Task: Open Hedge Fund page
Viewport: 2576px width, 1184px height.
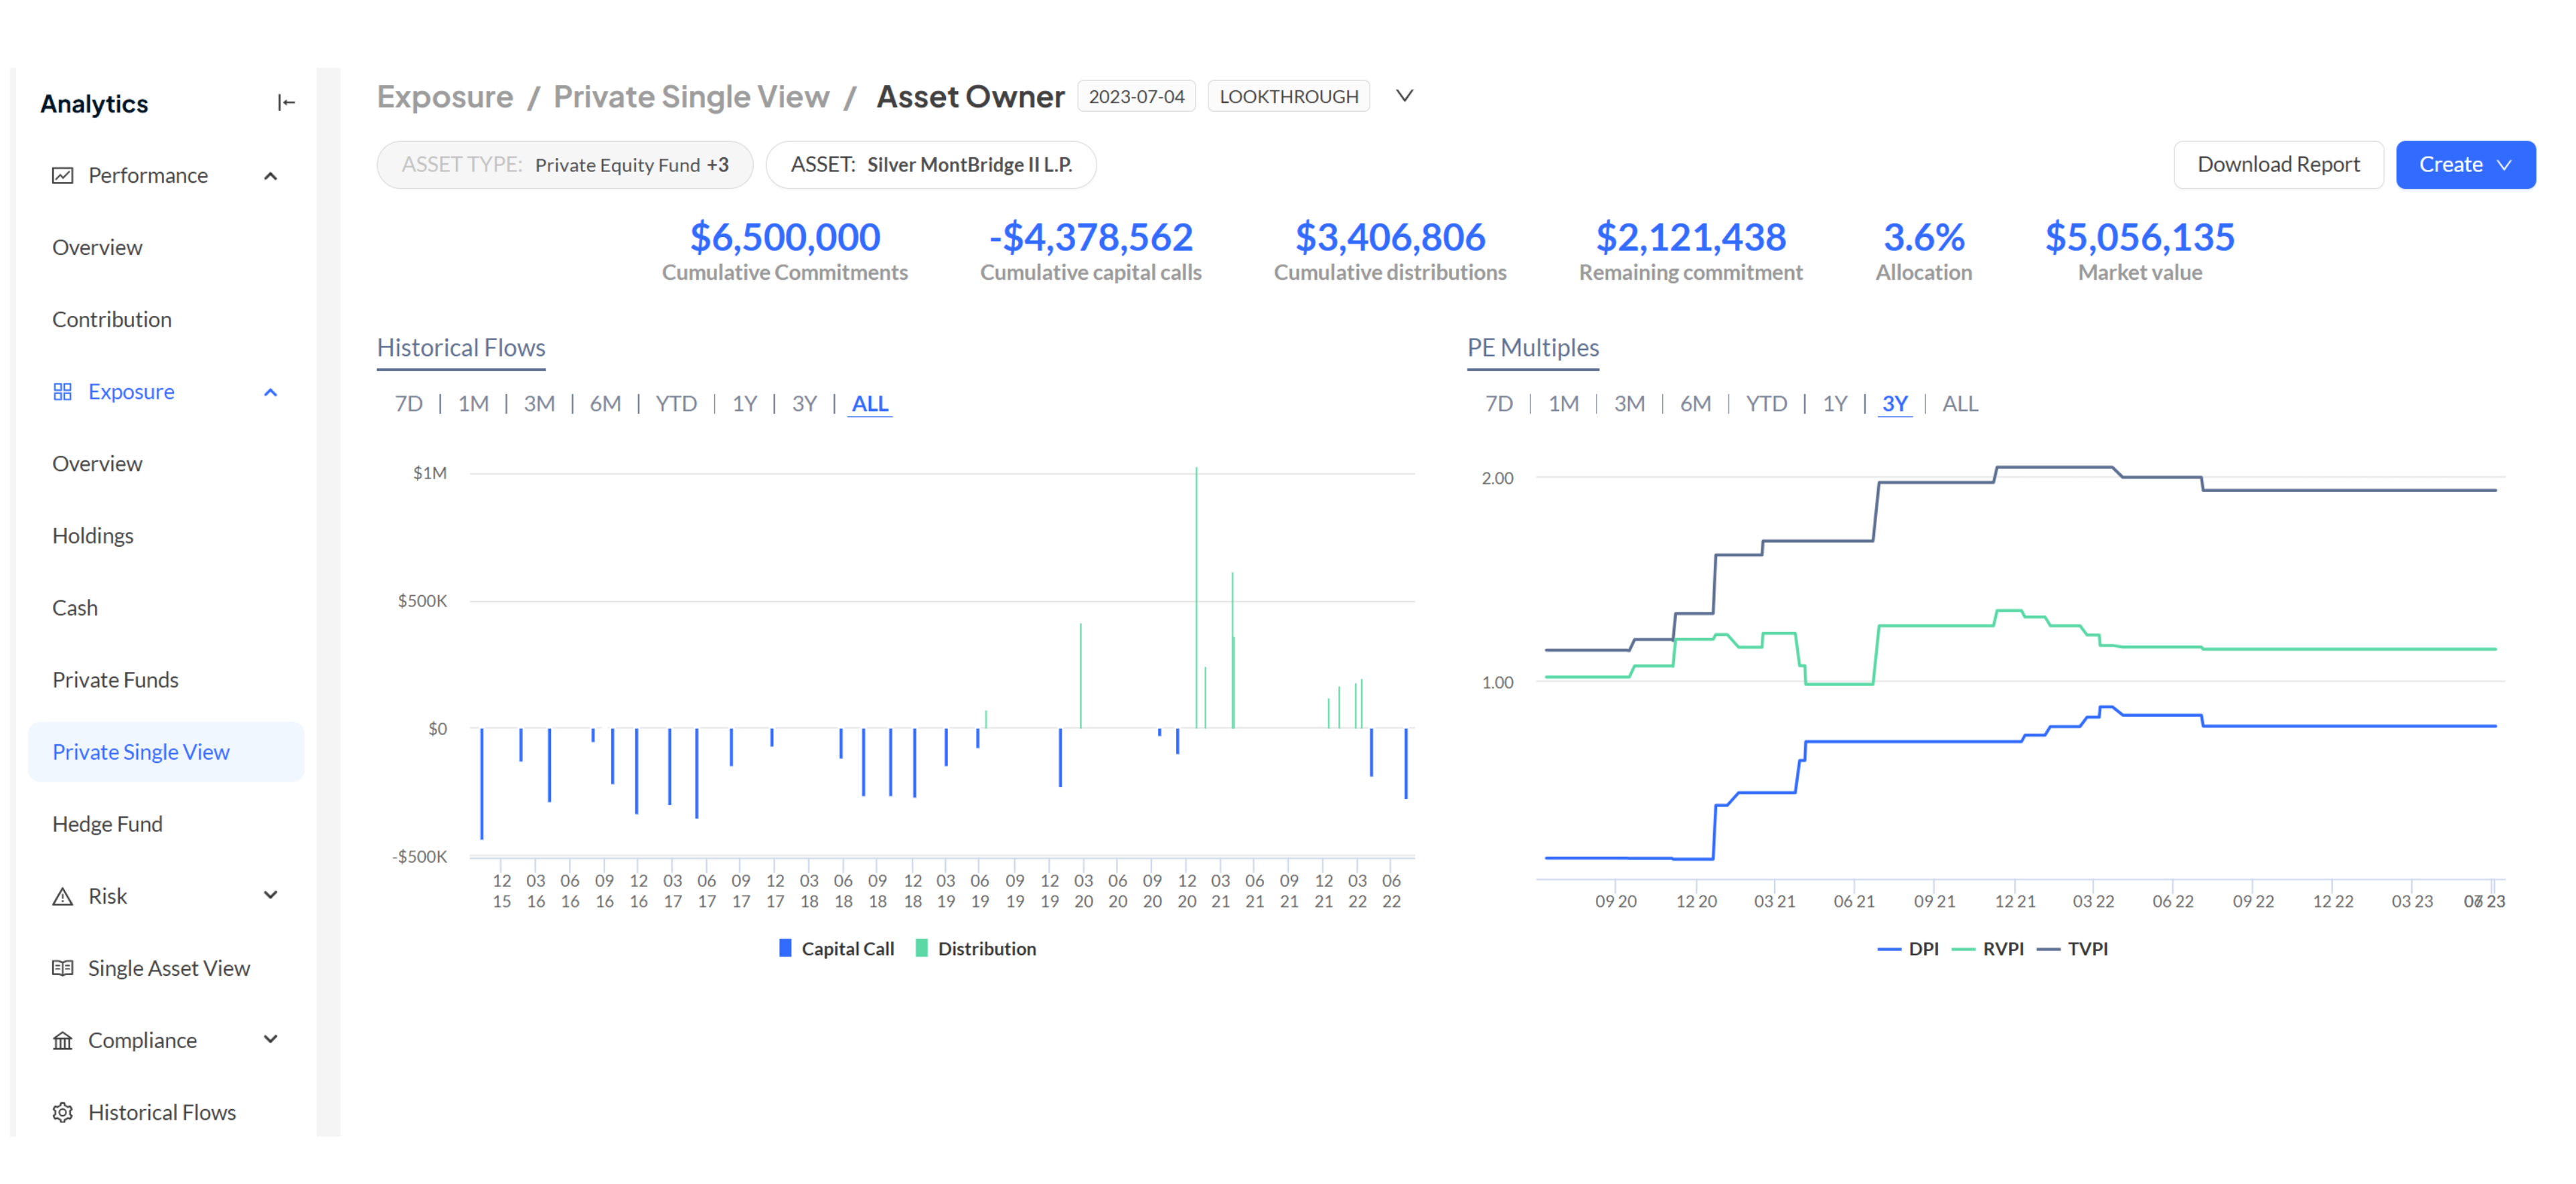Action: click(x=107, y=824)
